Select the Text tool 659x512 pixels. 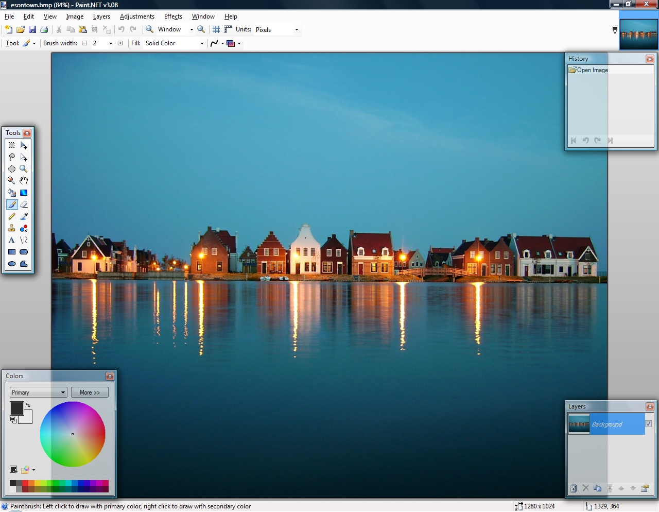point(11,240)
